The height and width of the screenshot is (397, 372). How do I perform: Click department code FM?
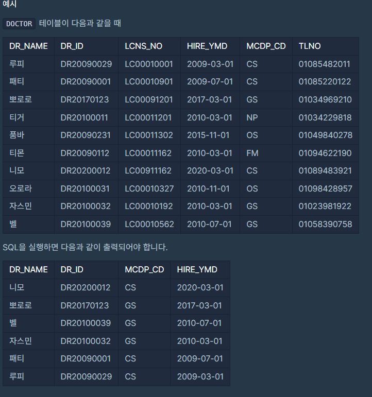coord(252,153)
